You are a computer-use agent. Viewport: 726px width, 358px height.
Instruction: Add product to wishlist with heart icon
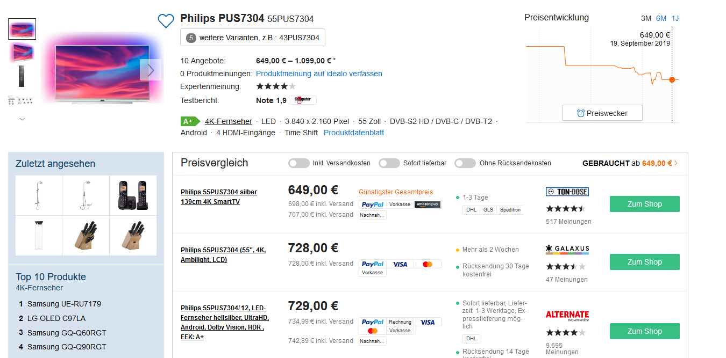click(166, 21)
